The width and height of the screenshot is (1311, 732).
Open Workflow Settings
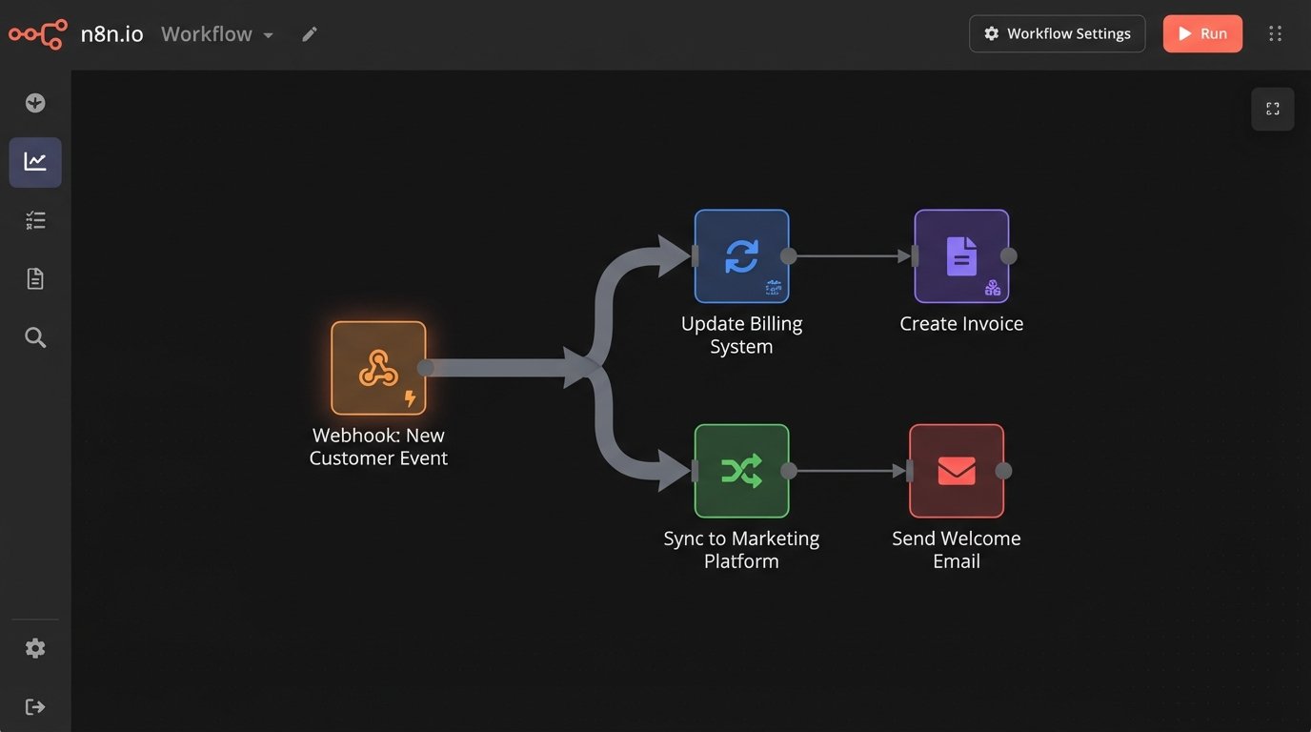coord(1057,33)
